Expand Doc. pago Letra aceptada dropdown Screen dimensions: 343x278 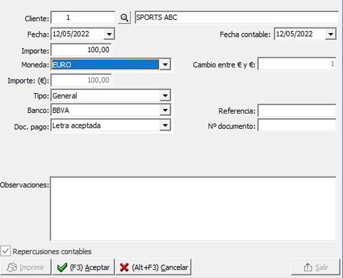(x=165, y=125)
